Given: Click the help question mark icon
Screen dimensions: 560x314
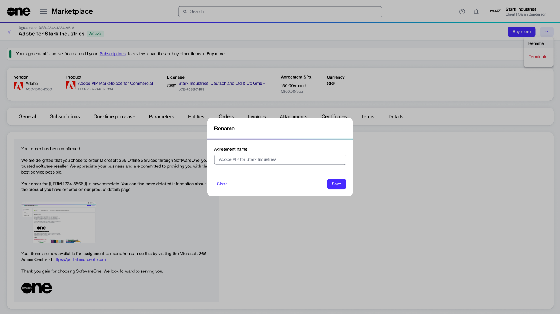Looking at the screenshot, I should click(x=462, y=11).
